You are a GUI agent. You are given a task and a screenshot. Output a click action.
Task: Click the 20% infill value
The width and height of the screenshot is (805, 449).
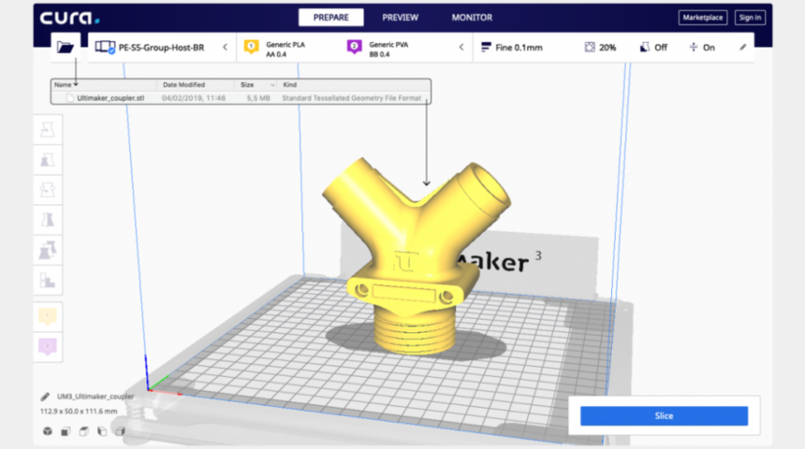[x=607, y=47]
